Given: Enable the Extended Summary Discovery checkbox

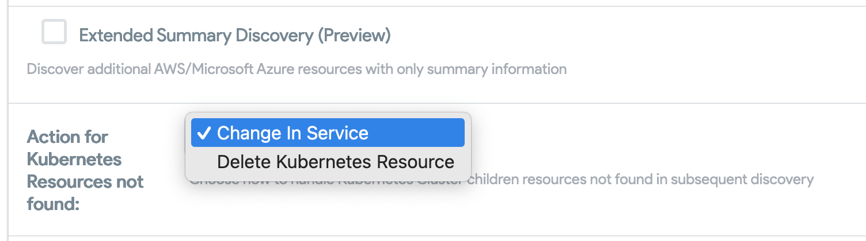Looking at the screenshot, I should (x=54, y=32).
